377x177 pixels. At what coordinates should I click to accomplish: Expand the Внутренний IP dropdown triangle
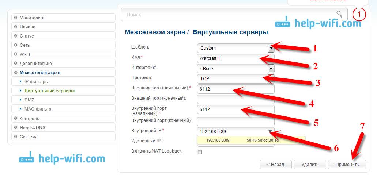point(270,131)
